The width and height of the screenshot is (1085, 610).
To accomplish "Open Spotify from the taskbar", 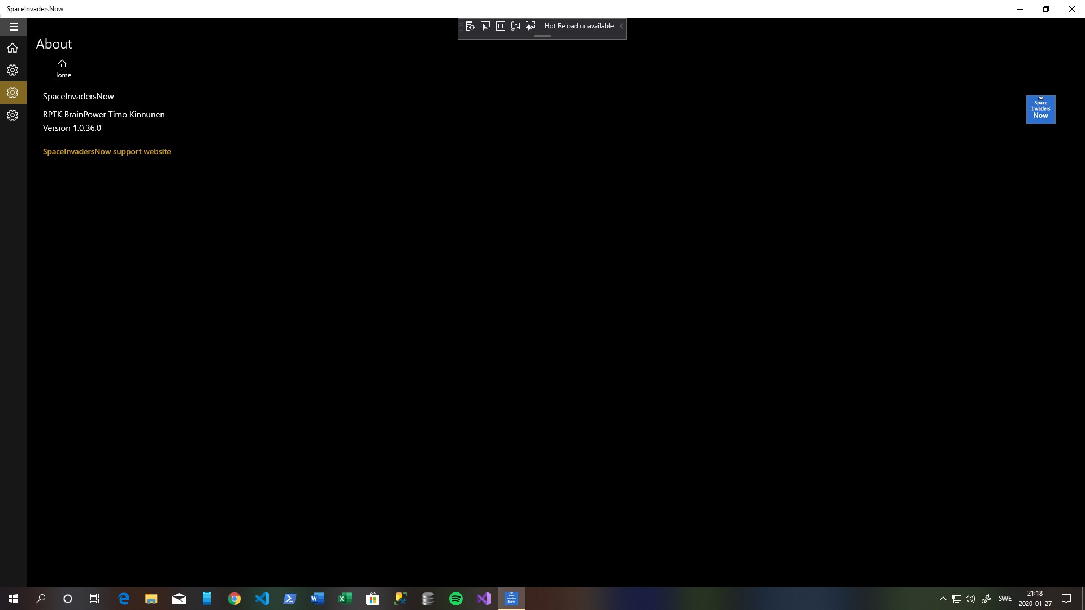I will click(x=455, y=599).
